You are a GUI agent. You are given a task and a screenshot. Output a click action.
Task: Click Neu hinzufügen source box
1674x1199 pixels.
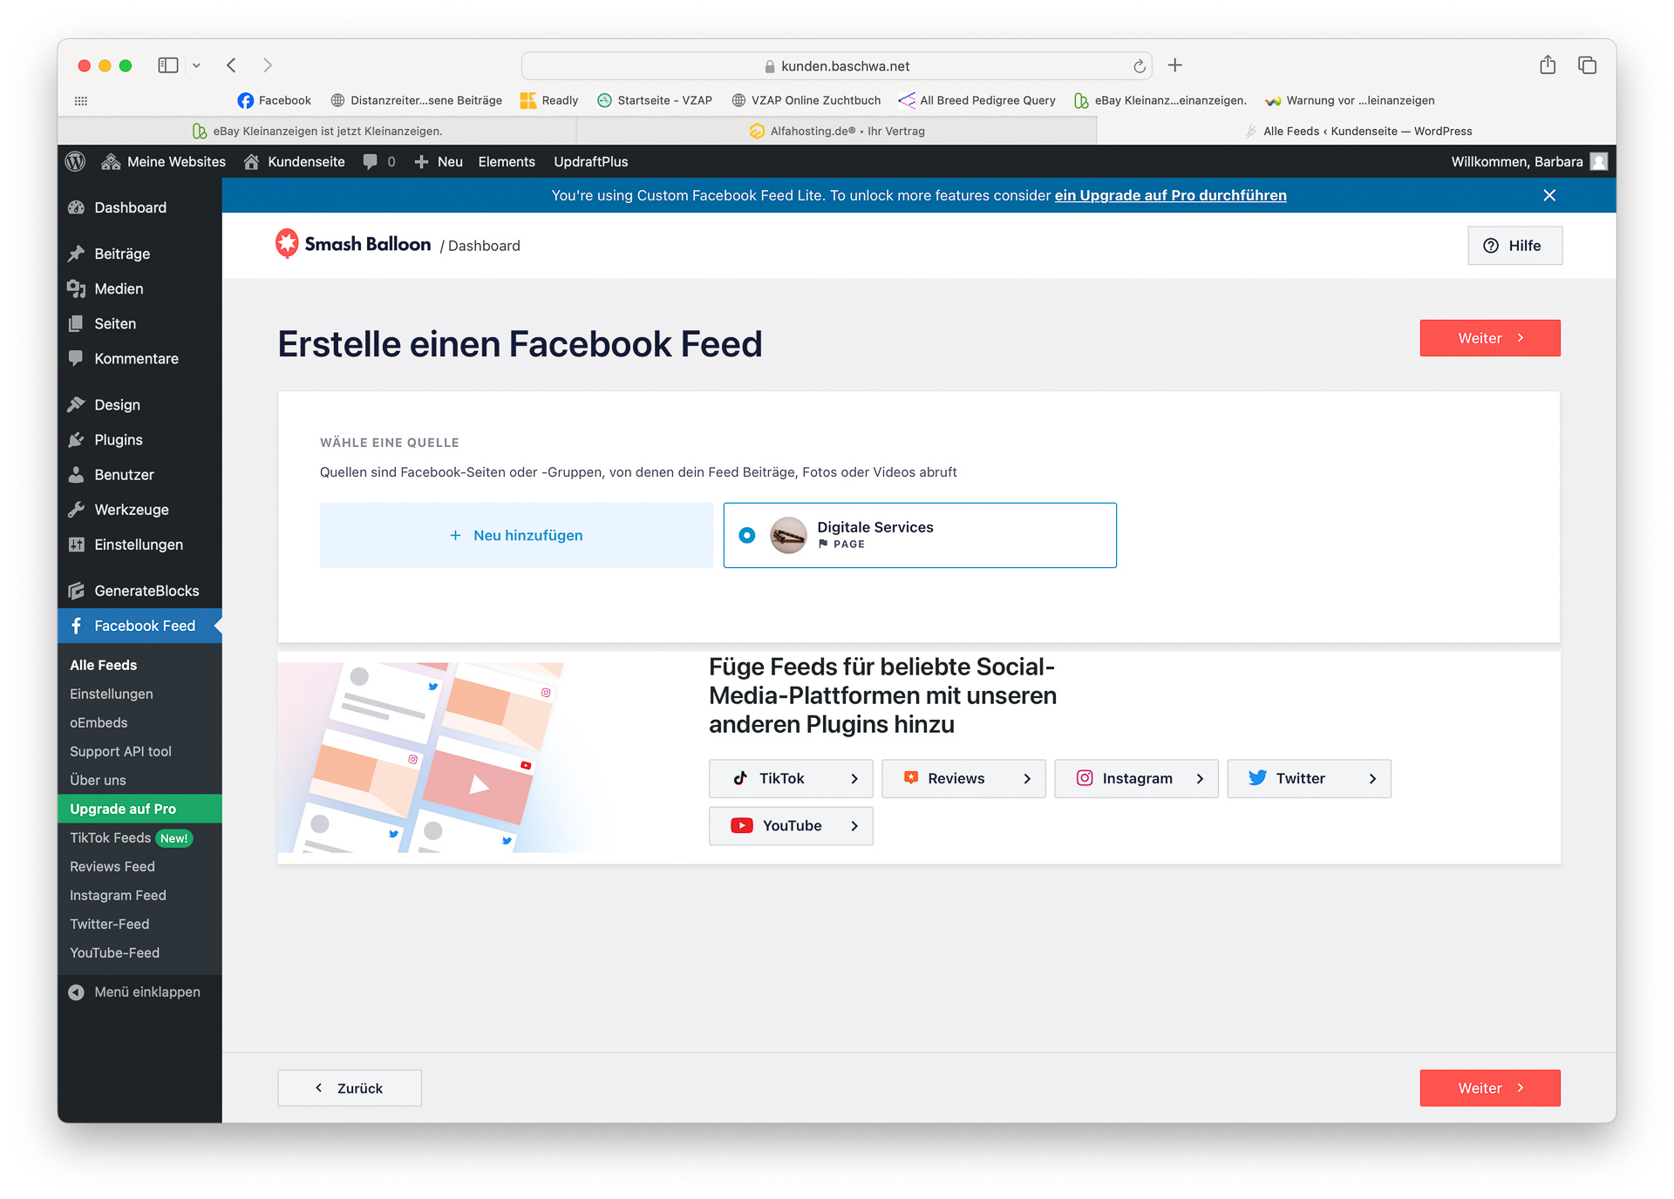[x=516, y=535]
